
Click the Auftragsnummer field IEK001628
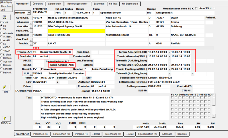point(159,86)
